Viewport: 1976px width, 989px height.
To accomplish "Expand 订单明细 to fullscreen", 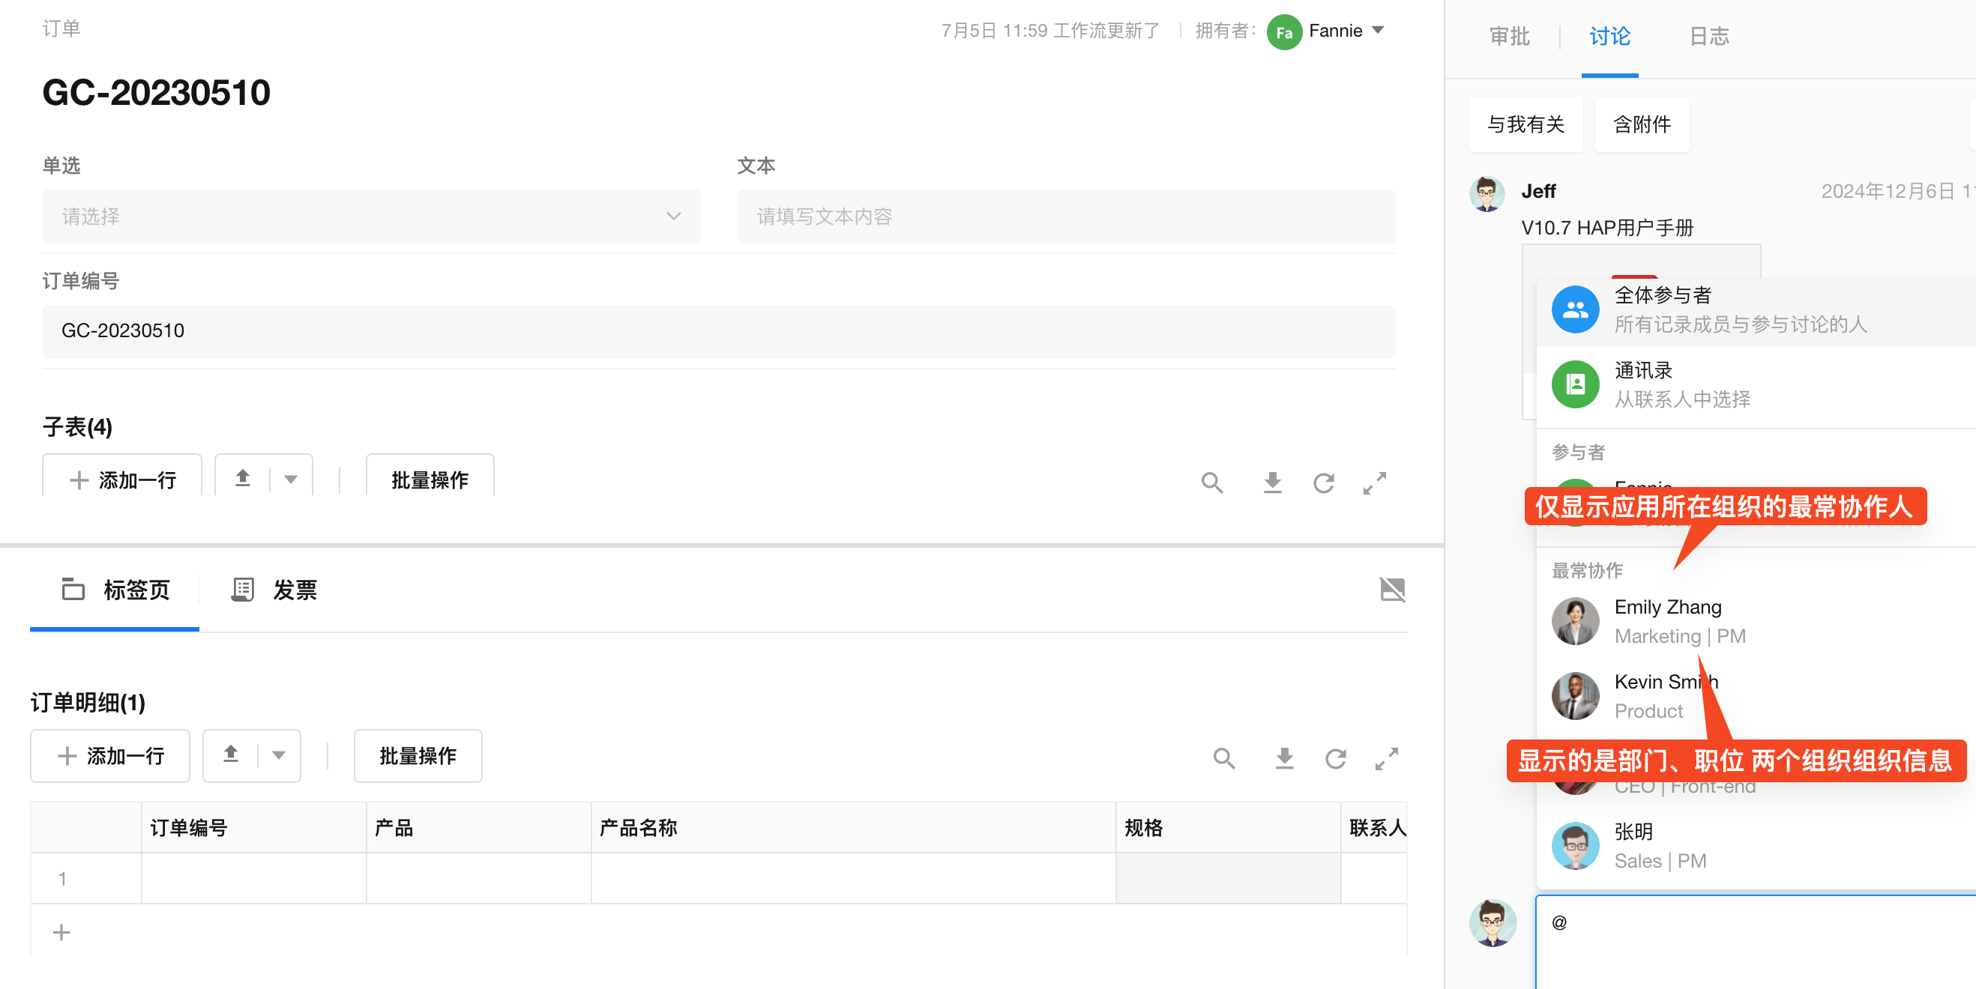I will [x=1386, y=758].
